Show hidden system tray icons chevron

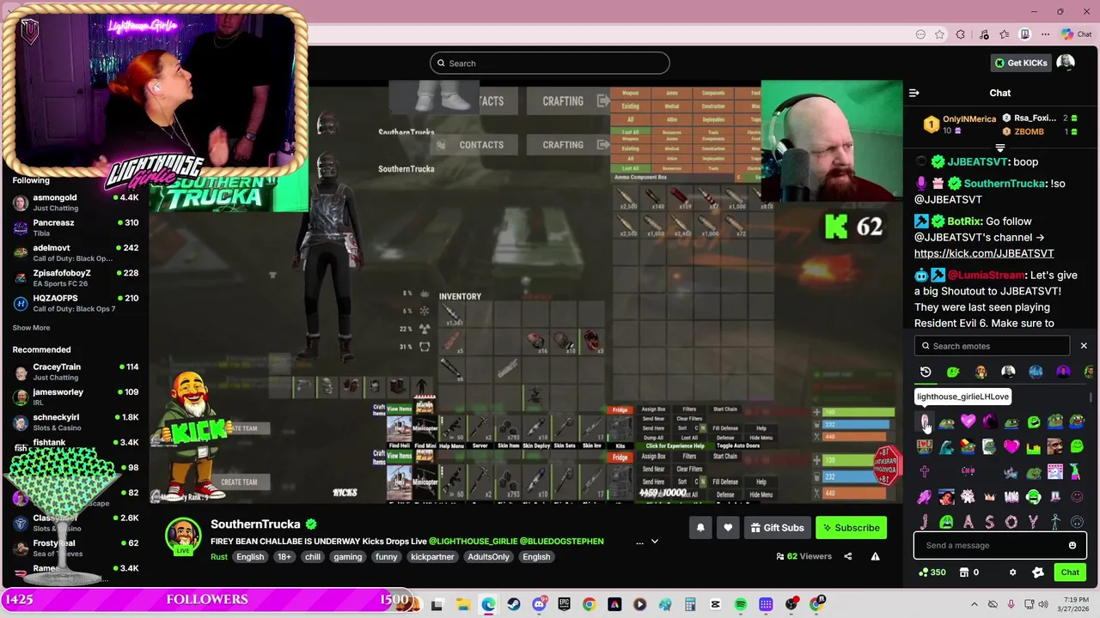coord(973,604)
